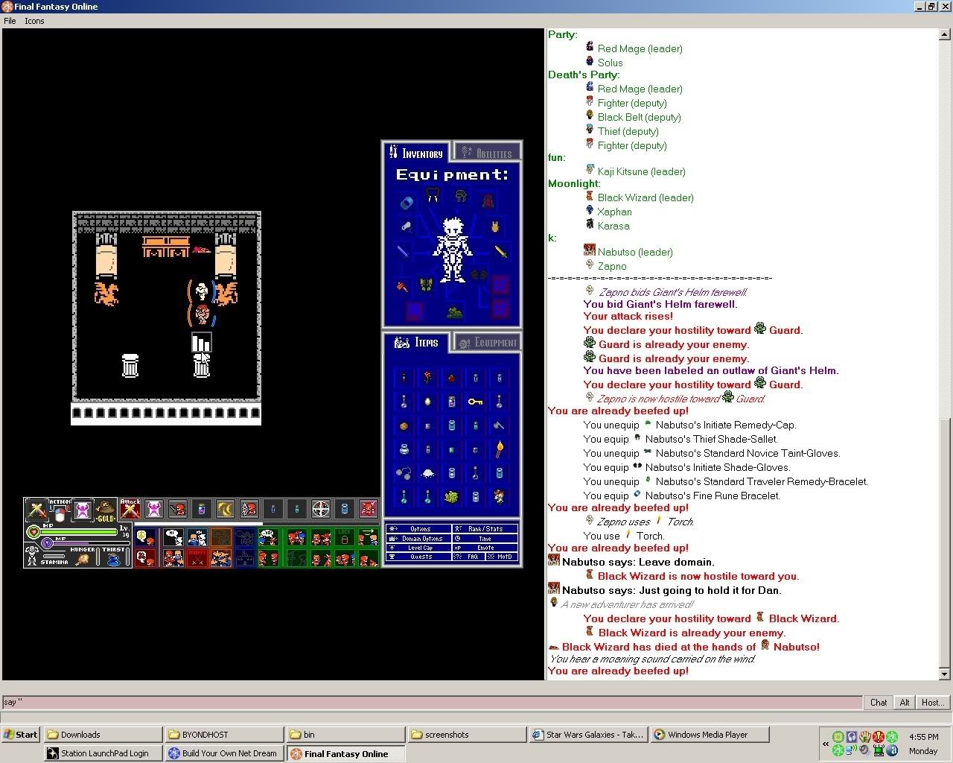Screen dimensions: 953x763
Task: Click the HP health bar
Action: [x=78, y=532]
